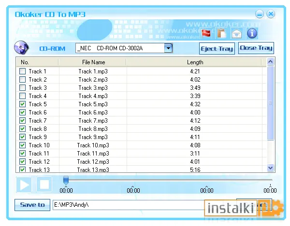
Task: Open the blue info icon
Action: [252, 33]
